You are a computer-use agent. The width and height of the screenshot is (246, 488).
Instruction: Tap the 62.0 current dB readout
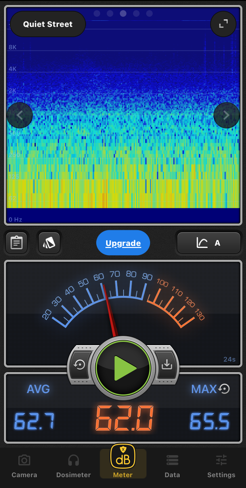point(124,419)
